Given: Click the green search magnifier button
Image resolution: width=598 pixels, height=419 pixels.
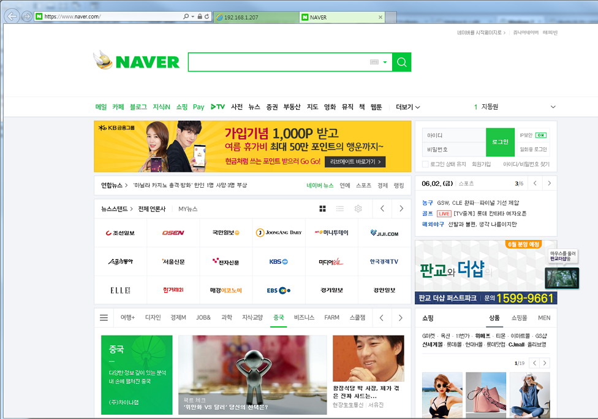Looking at the screenshot, I should coord(401,62).
